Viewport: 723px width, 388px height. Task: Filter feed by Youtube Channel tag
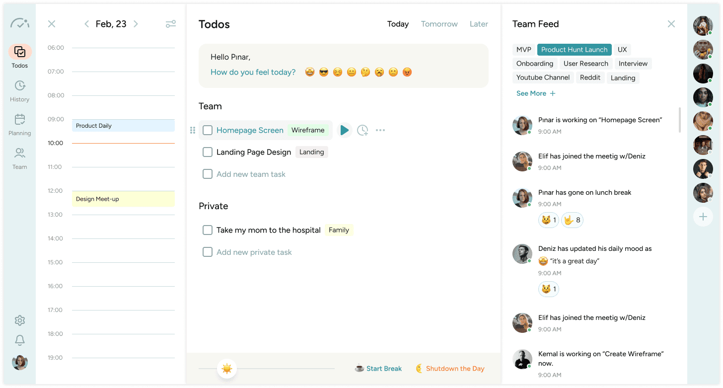(x=543, y=78)
